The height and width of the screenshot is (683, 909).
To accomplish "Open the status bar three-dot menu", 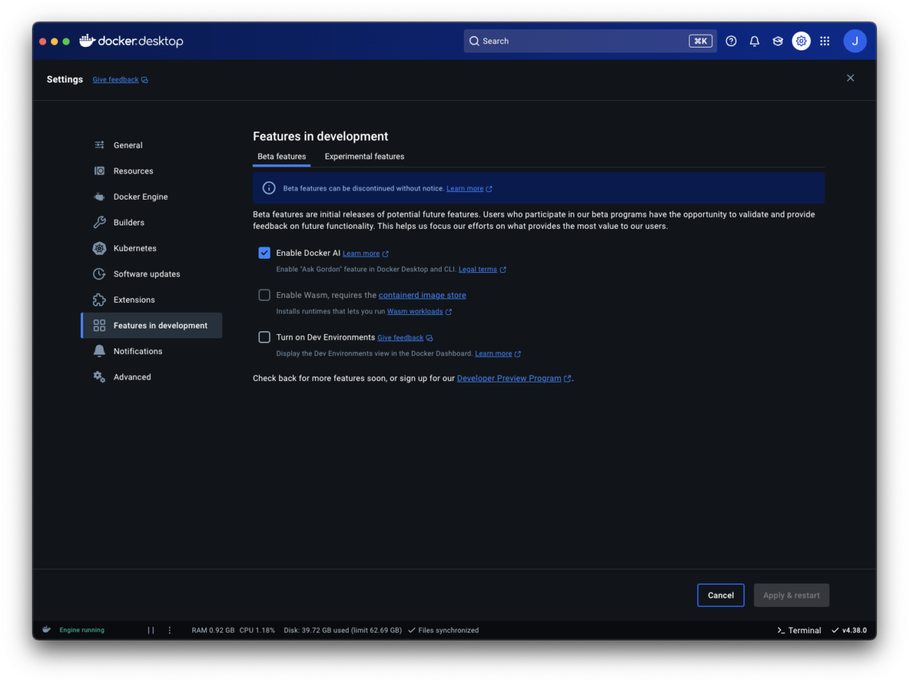I will point(169,630).
